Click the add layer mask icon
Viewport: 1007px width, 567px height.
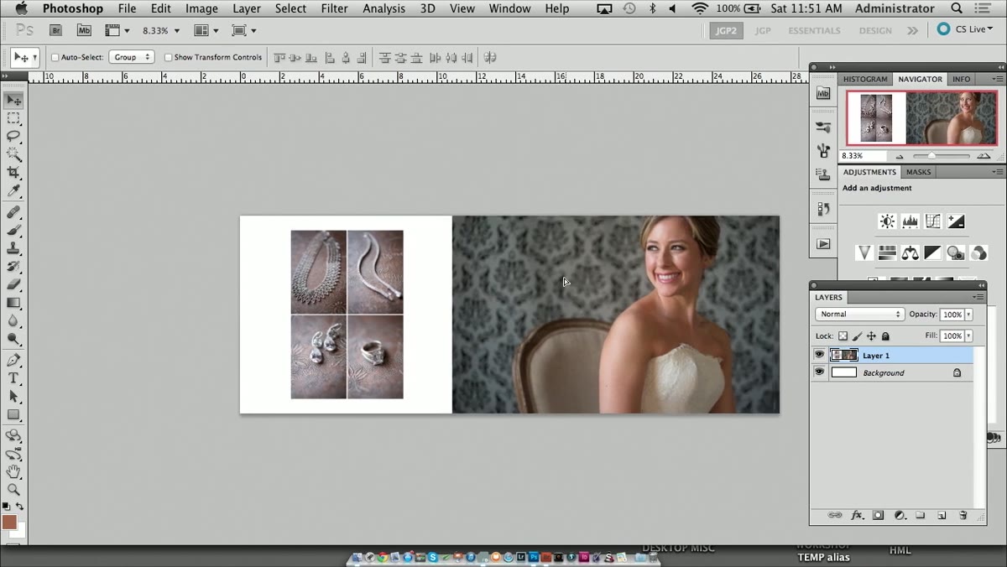pos(878,515)
